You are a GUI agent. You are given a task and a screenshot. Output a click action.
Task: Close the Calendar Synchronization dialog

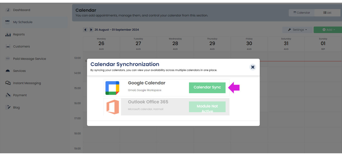253,67
